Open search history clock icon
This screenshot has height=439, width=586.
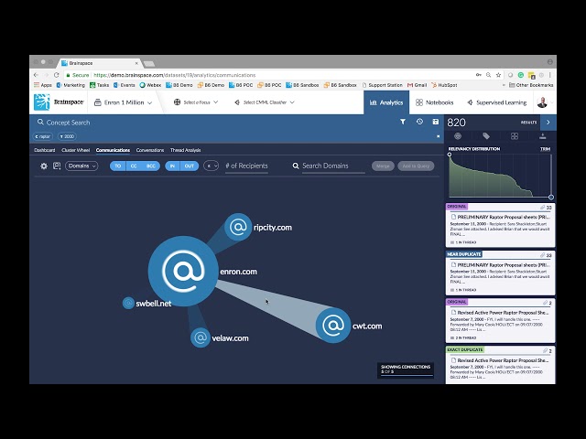pyautogui.click(x=419, y=122)
